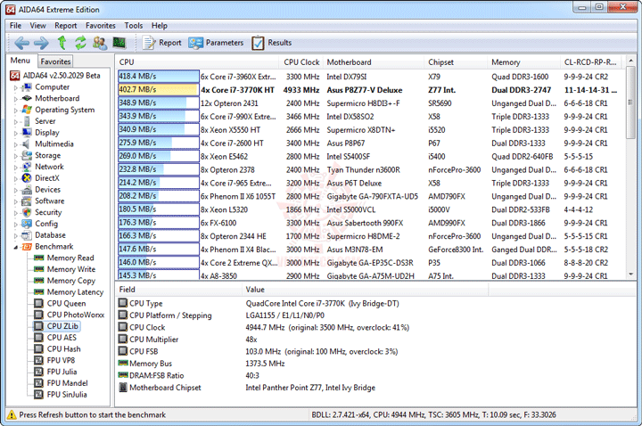Select the Operating System tree icon

tap(27, 110)
